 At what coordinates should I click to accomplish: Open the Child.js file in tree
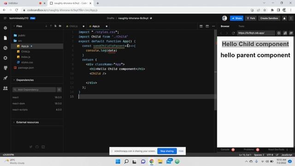tap(25, 52)
